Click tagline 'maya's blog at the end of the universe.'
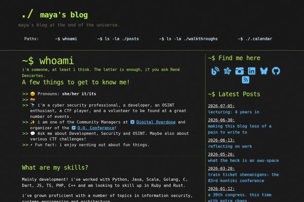This screenshot has width=304, height=202. [69, 25]
